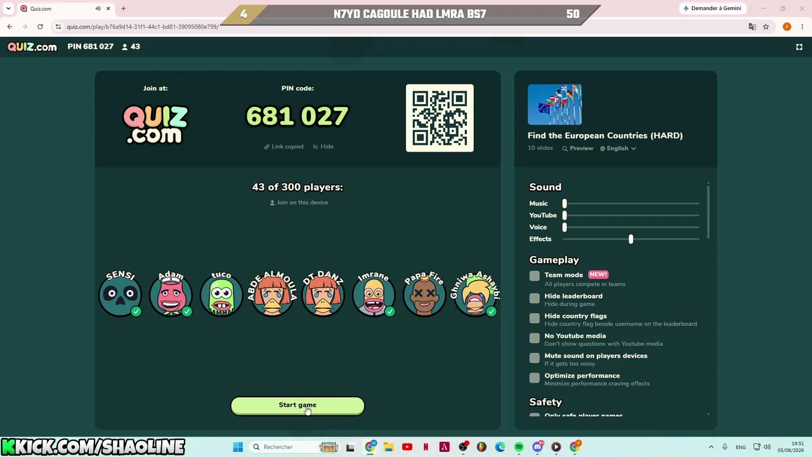Click Join on this device
The image size is (812, 457).
(x=299, y=202)
